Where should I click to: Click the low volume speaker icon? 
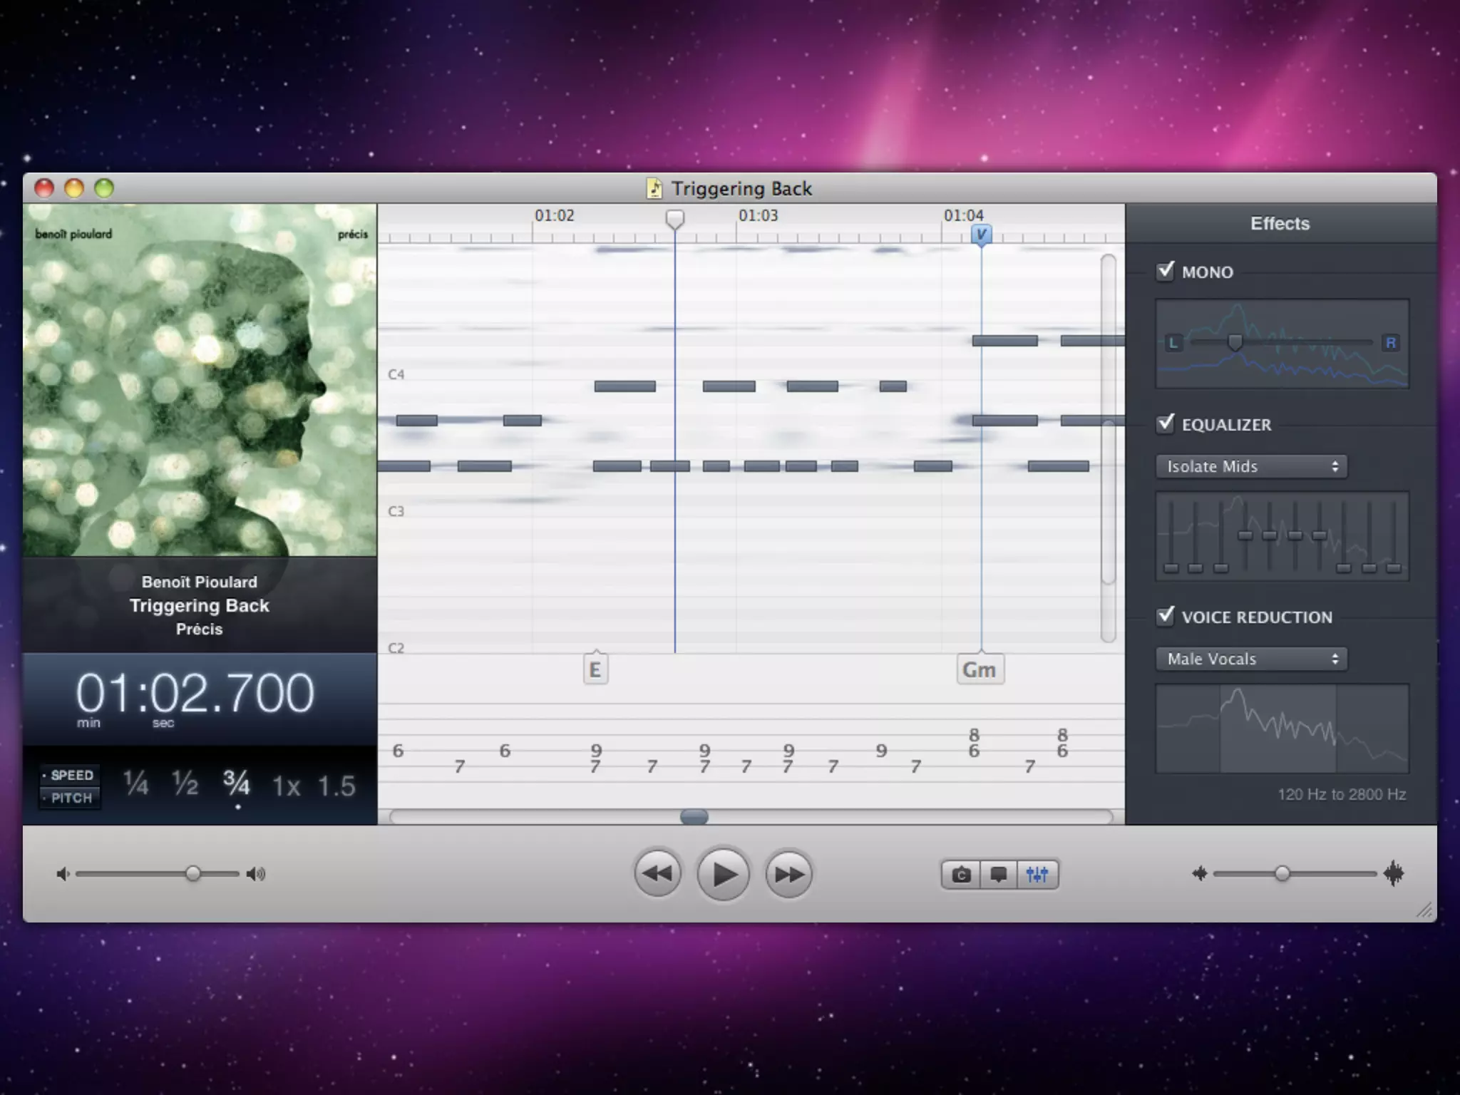coord(63,874)
